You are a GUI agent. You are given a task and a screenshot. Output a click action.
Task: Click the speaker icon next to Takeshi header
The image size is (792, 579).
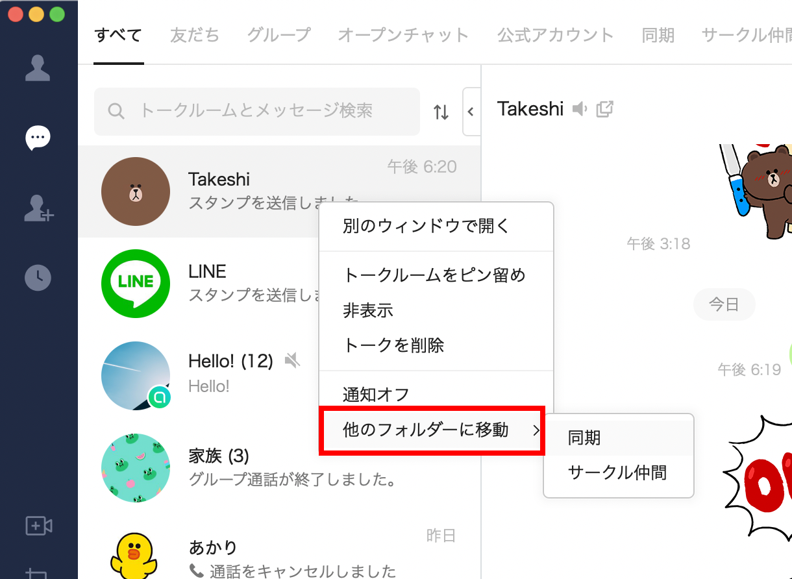580,109
